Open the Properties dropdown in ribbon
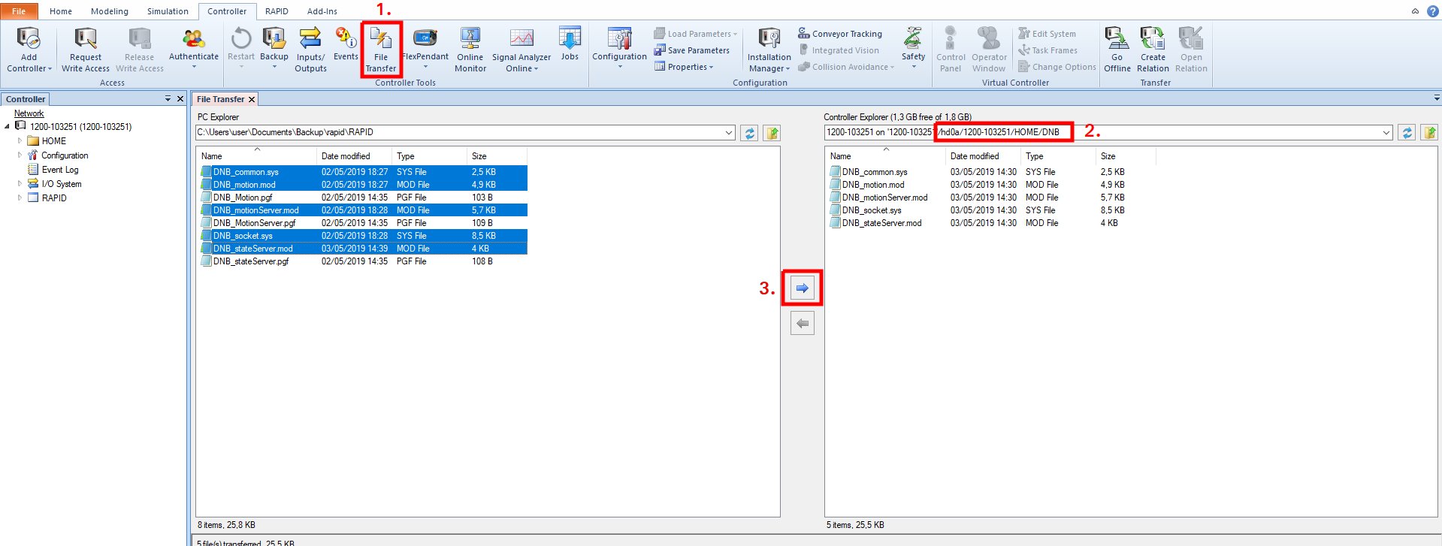Viewport: 1442px width, 546px height. (683, 67)
